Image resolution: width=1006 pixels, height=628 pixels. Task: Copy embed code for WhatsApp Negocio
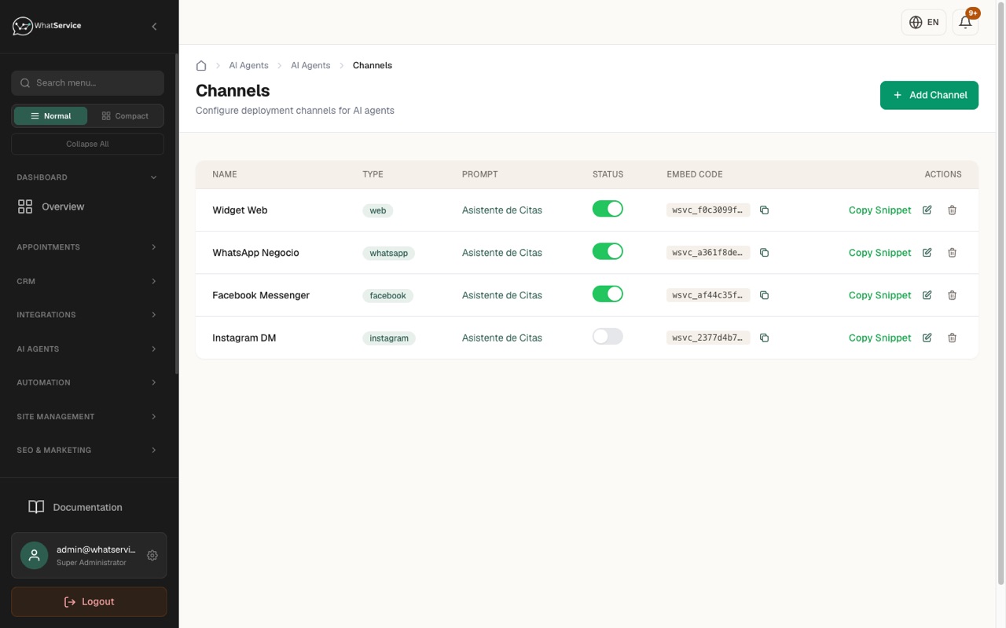[x=764, y=253]
